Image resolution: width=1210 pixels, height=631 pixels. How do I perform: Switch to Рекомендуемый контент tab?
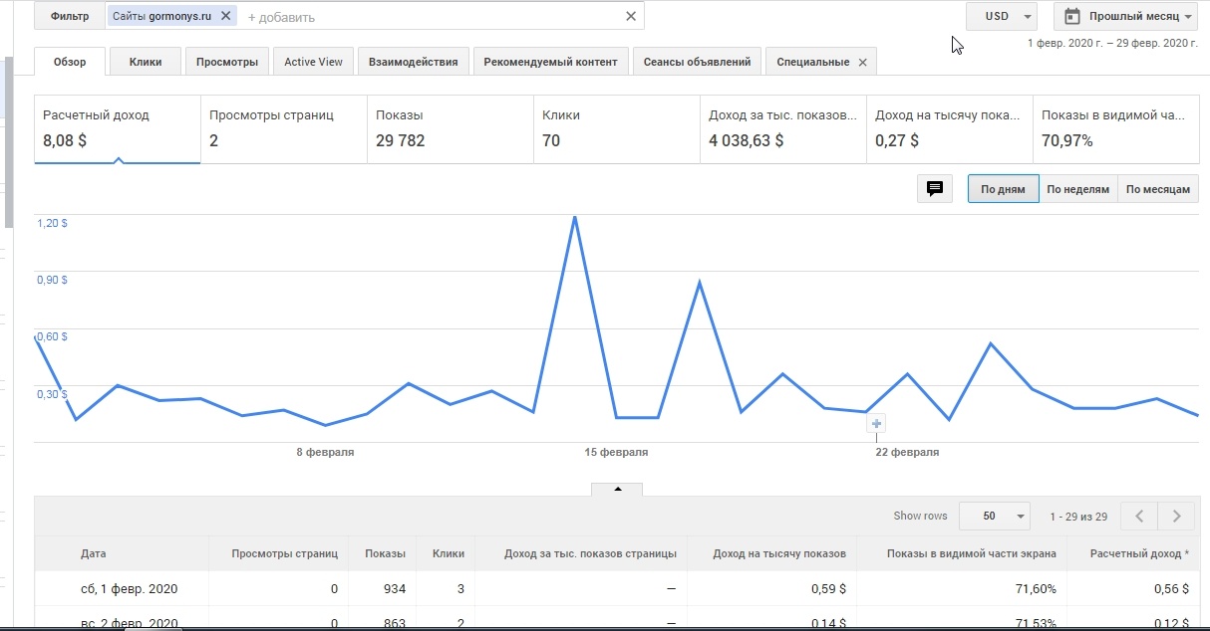[x=550, y=62]
